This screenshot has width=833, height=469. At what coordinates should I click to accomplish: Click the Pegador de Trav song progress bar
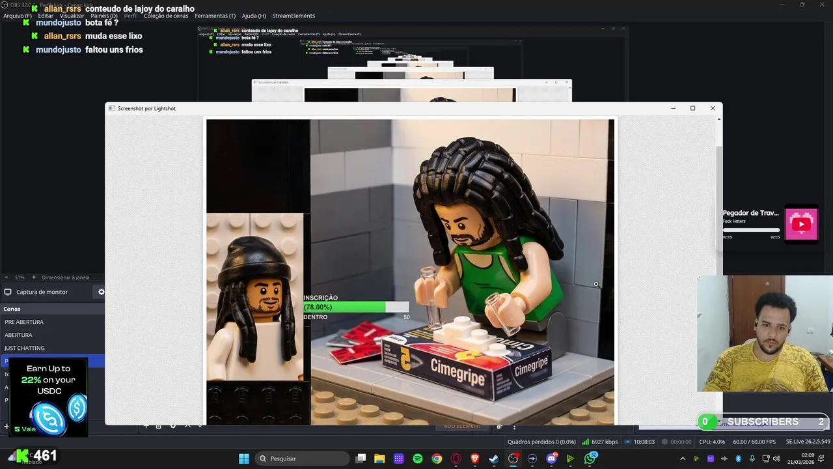click(x=751, y=230)
